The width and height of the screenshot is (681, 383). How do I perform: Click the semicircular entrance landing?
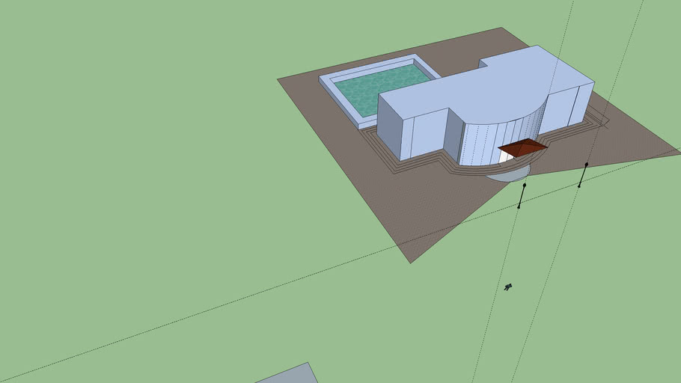point(509,174)
